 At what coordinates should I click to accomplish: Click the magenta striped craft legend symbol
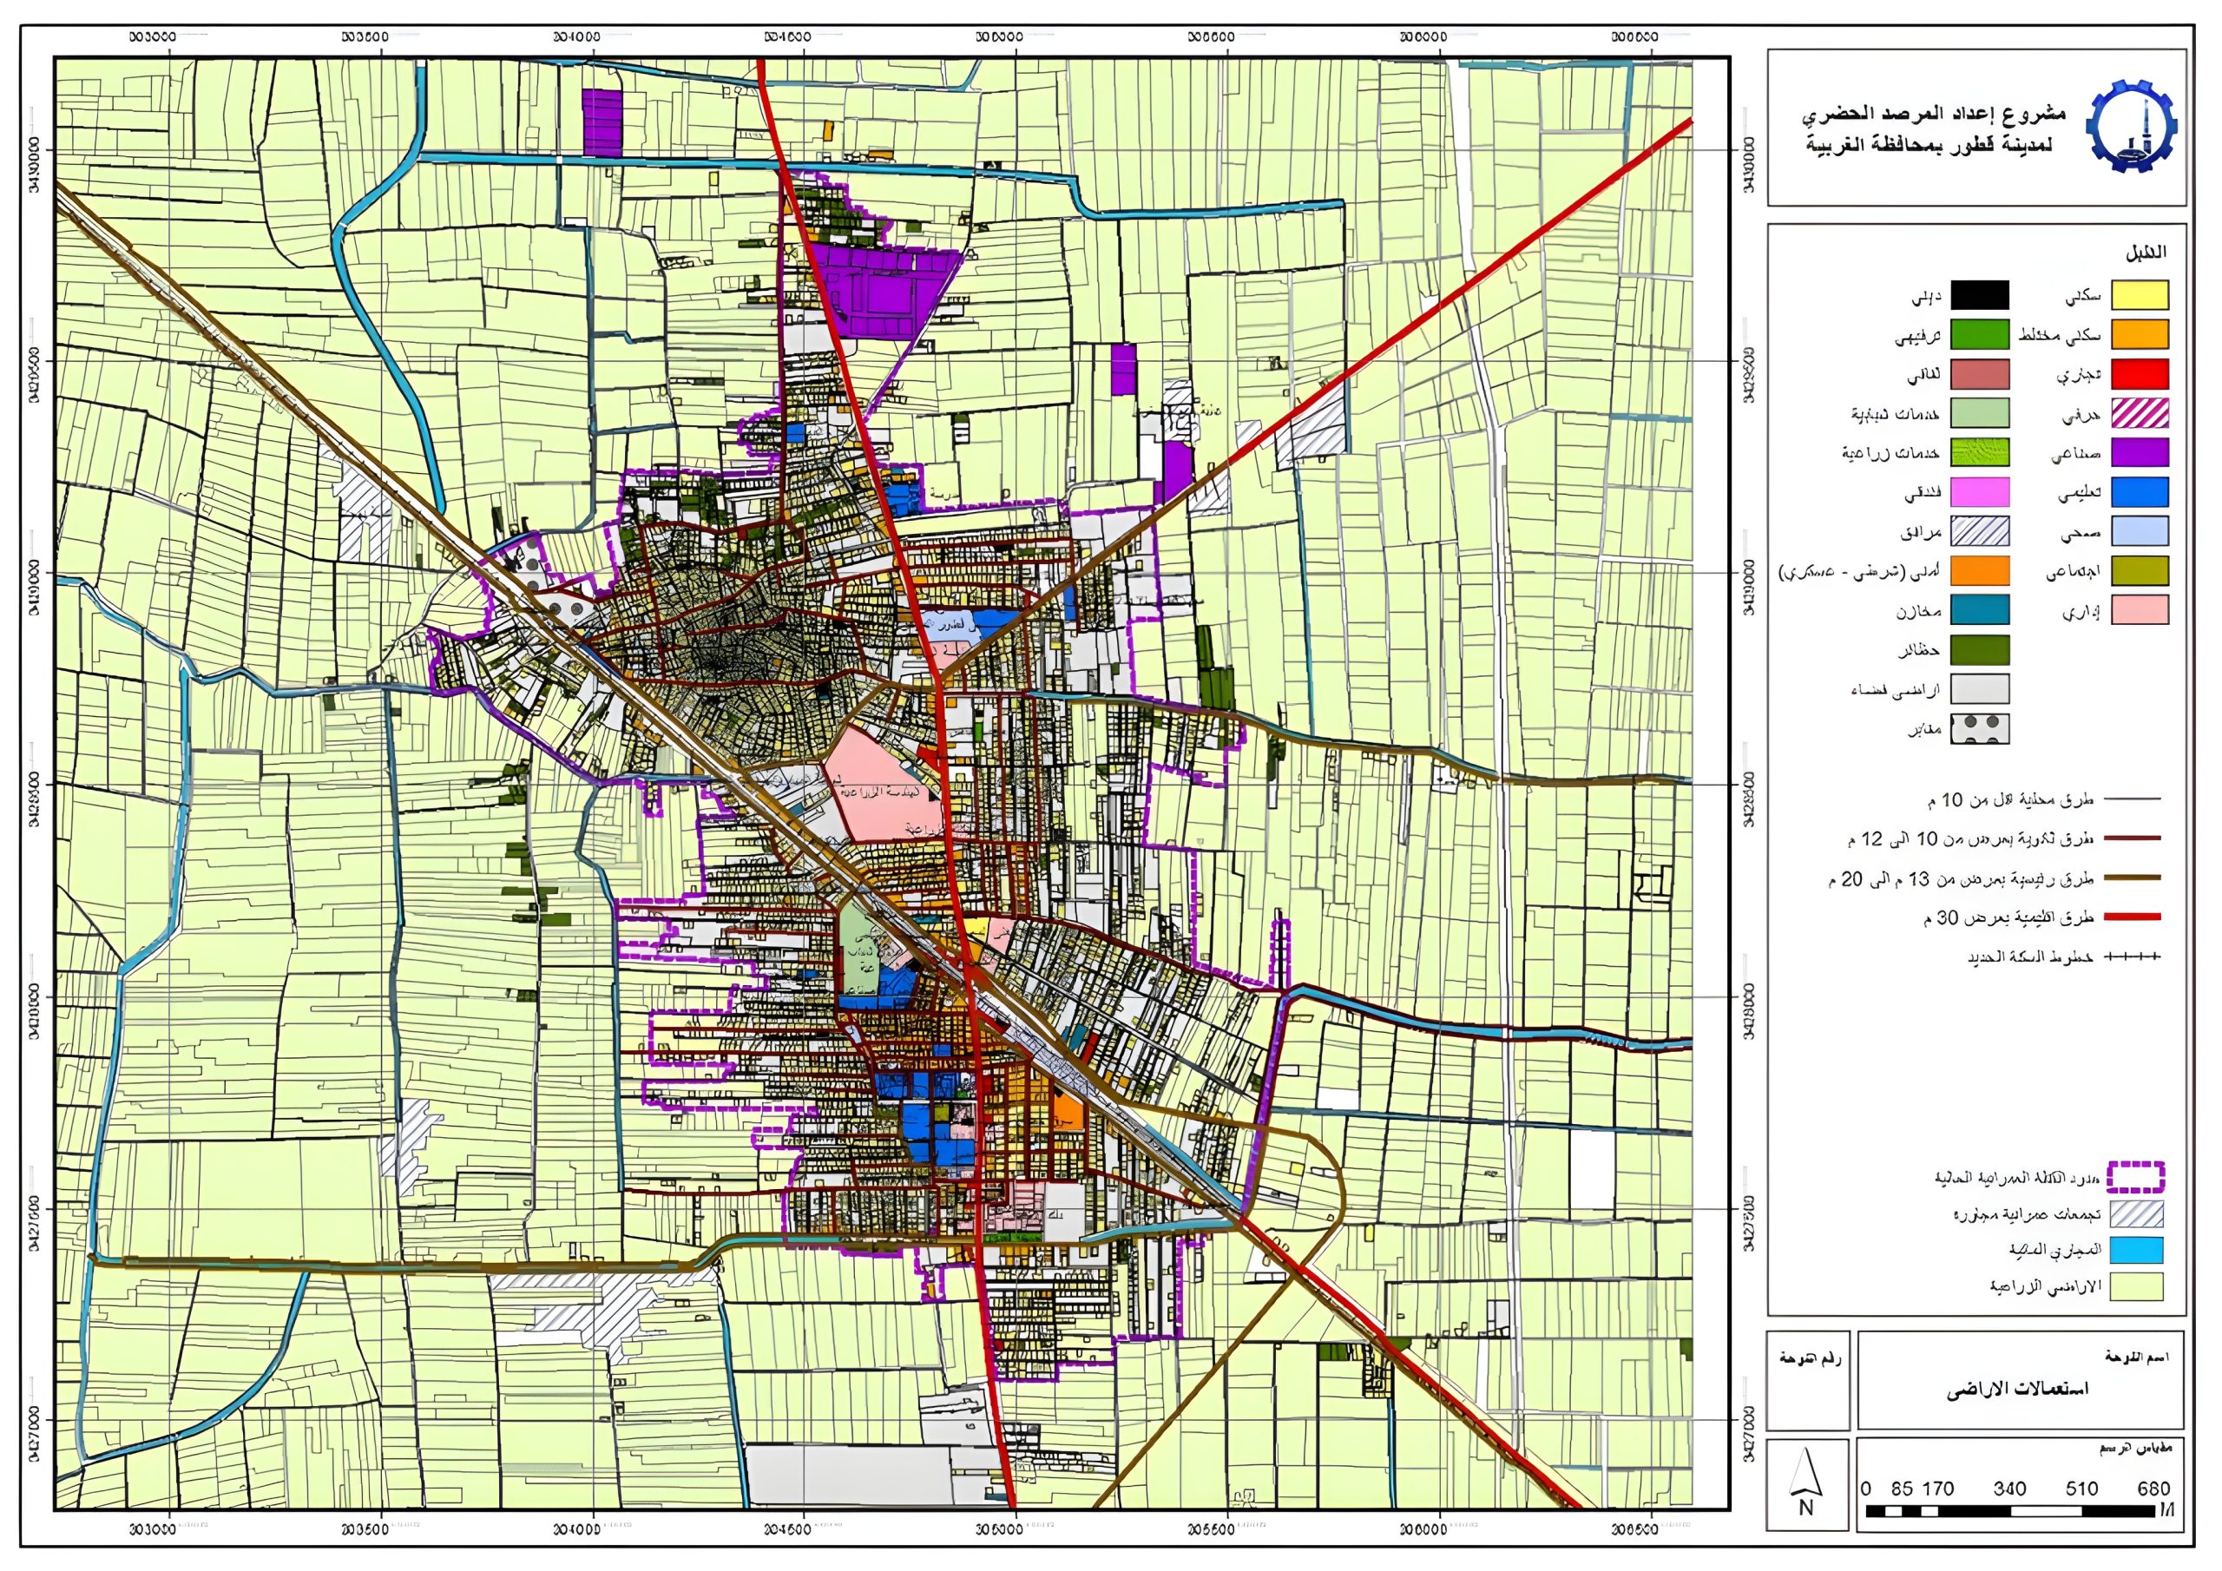click(x=2139, y=413)
